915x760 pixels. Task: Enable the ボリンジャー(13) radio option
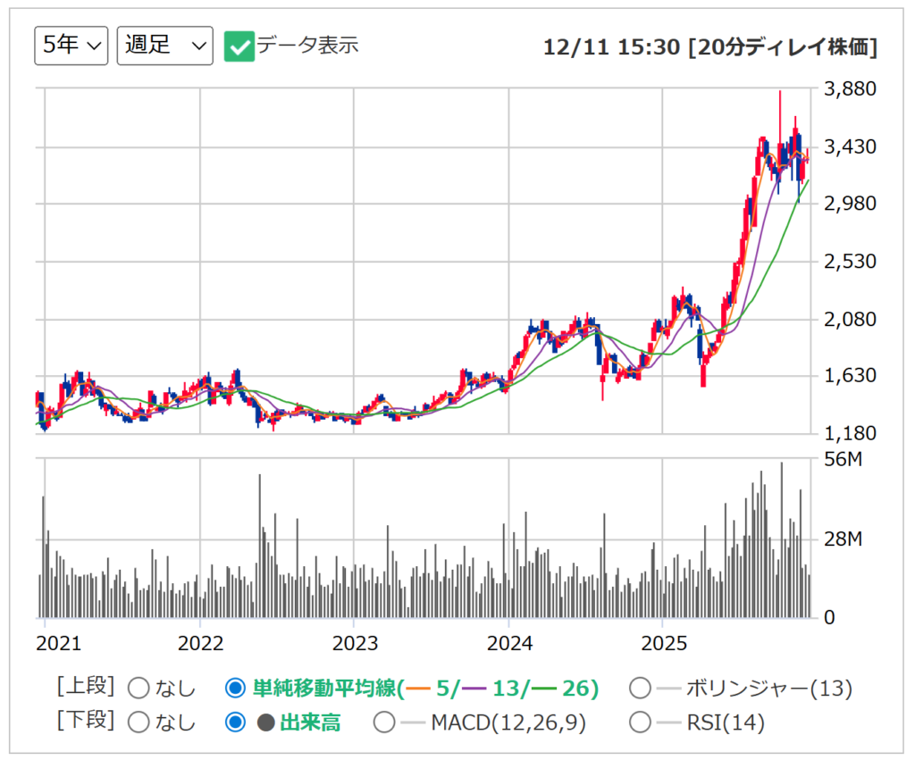[640, 689]
